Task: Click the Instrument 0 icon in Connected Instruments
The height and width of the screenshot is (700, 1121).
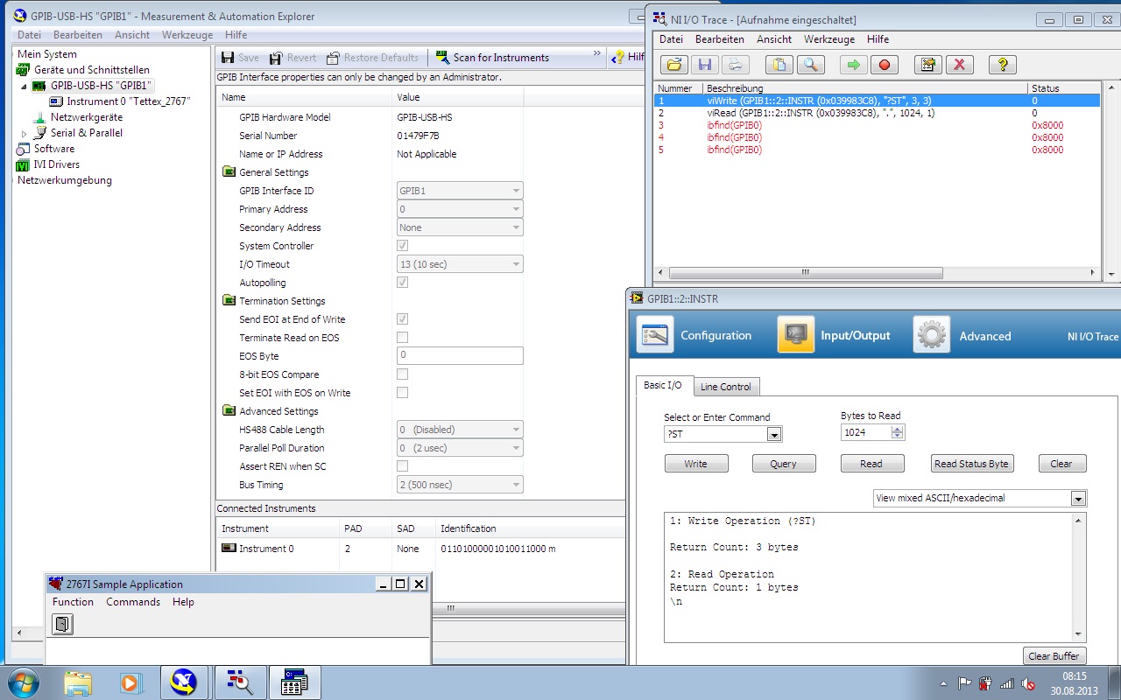Action: tap(229, 549)
